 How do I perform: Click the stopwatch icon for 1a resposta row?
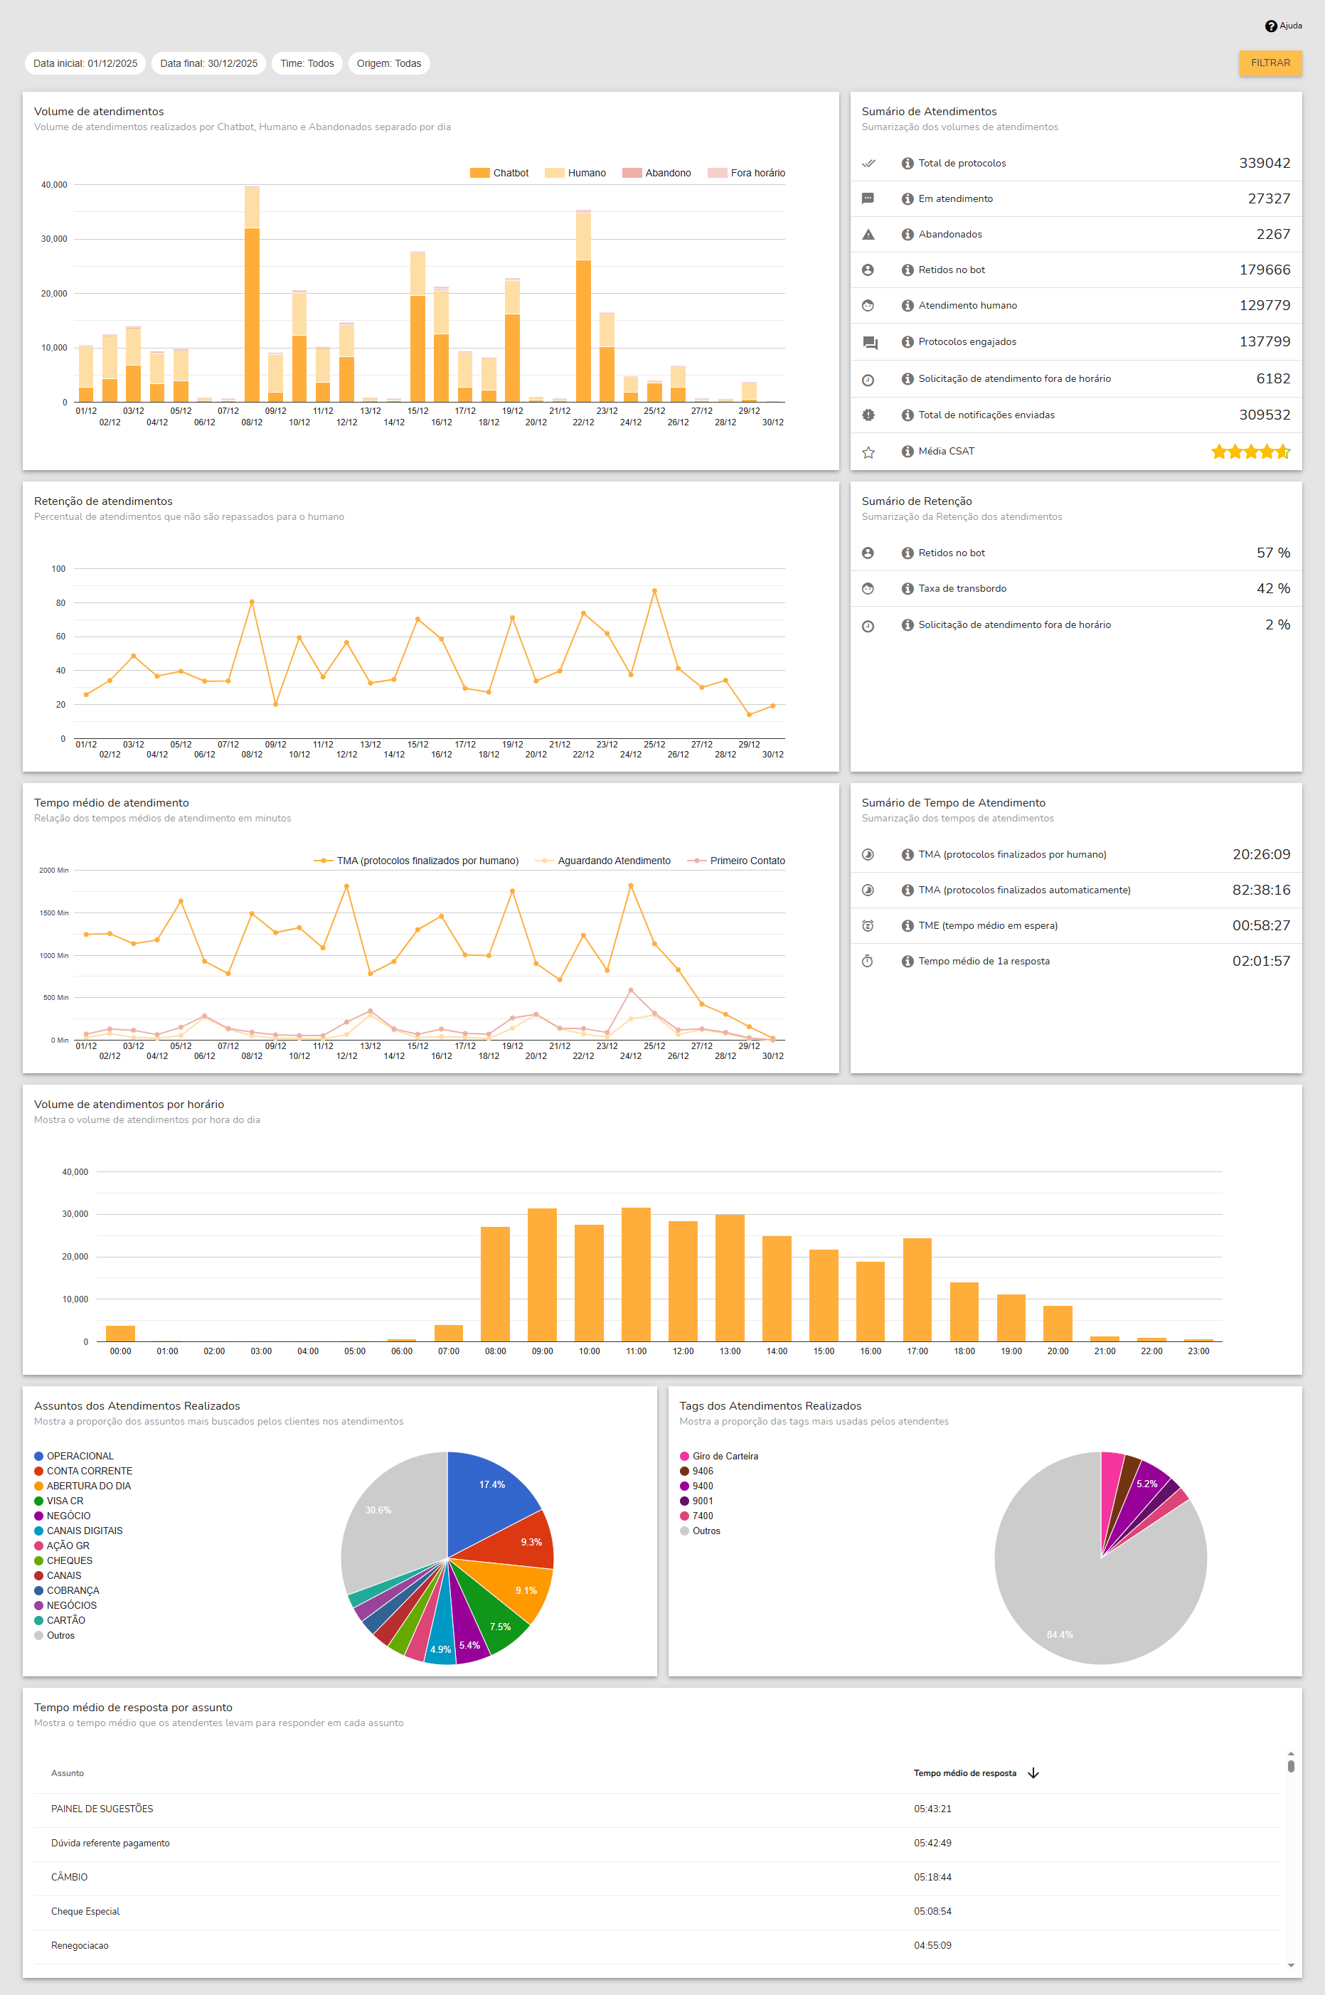click(x=867, y=961)
